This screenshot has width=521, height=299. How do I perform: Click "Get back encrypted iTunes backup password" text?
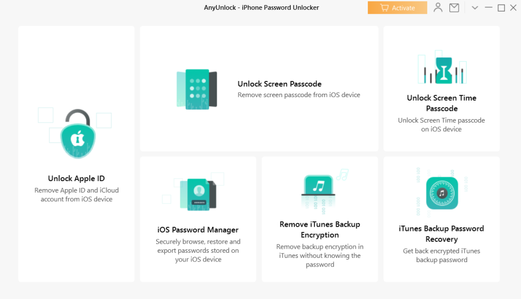442,255
